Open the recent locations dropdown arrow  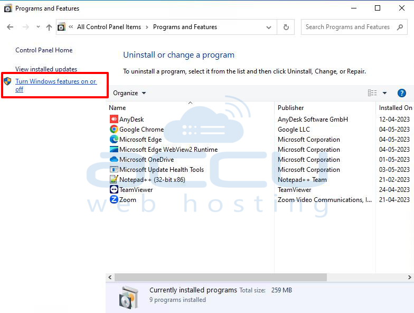pyautogui.click(x=38, y=26)
